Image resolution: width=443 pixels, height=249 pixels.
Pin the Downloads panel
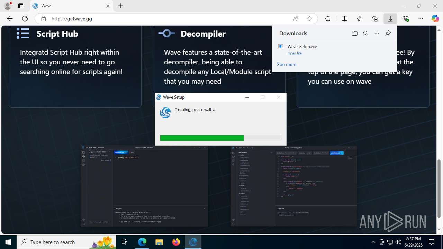(x=388, y=33)
